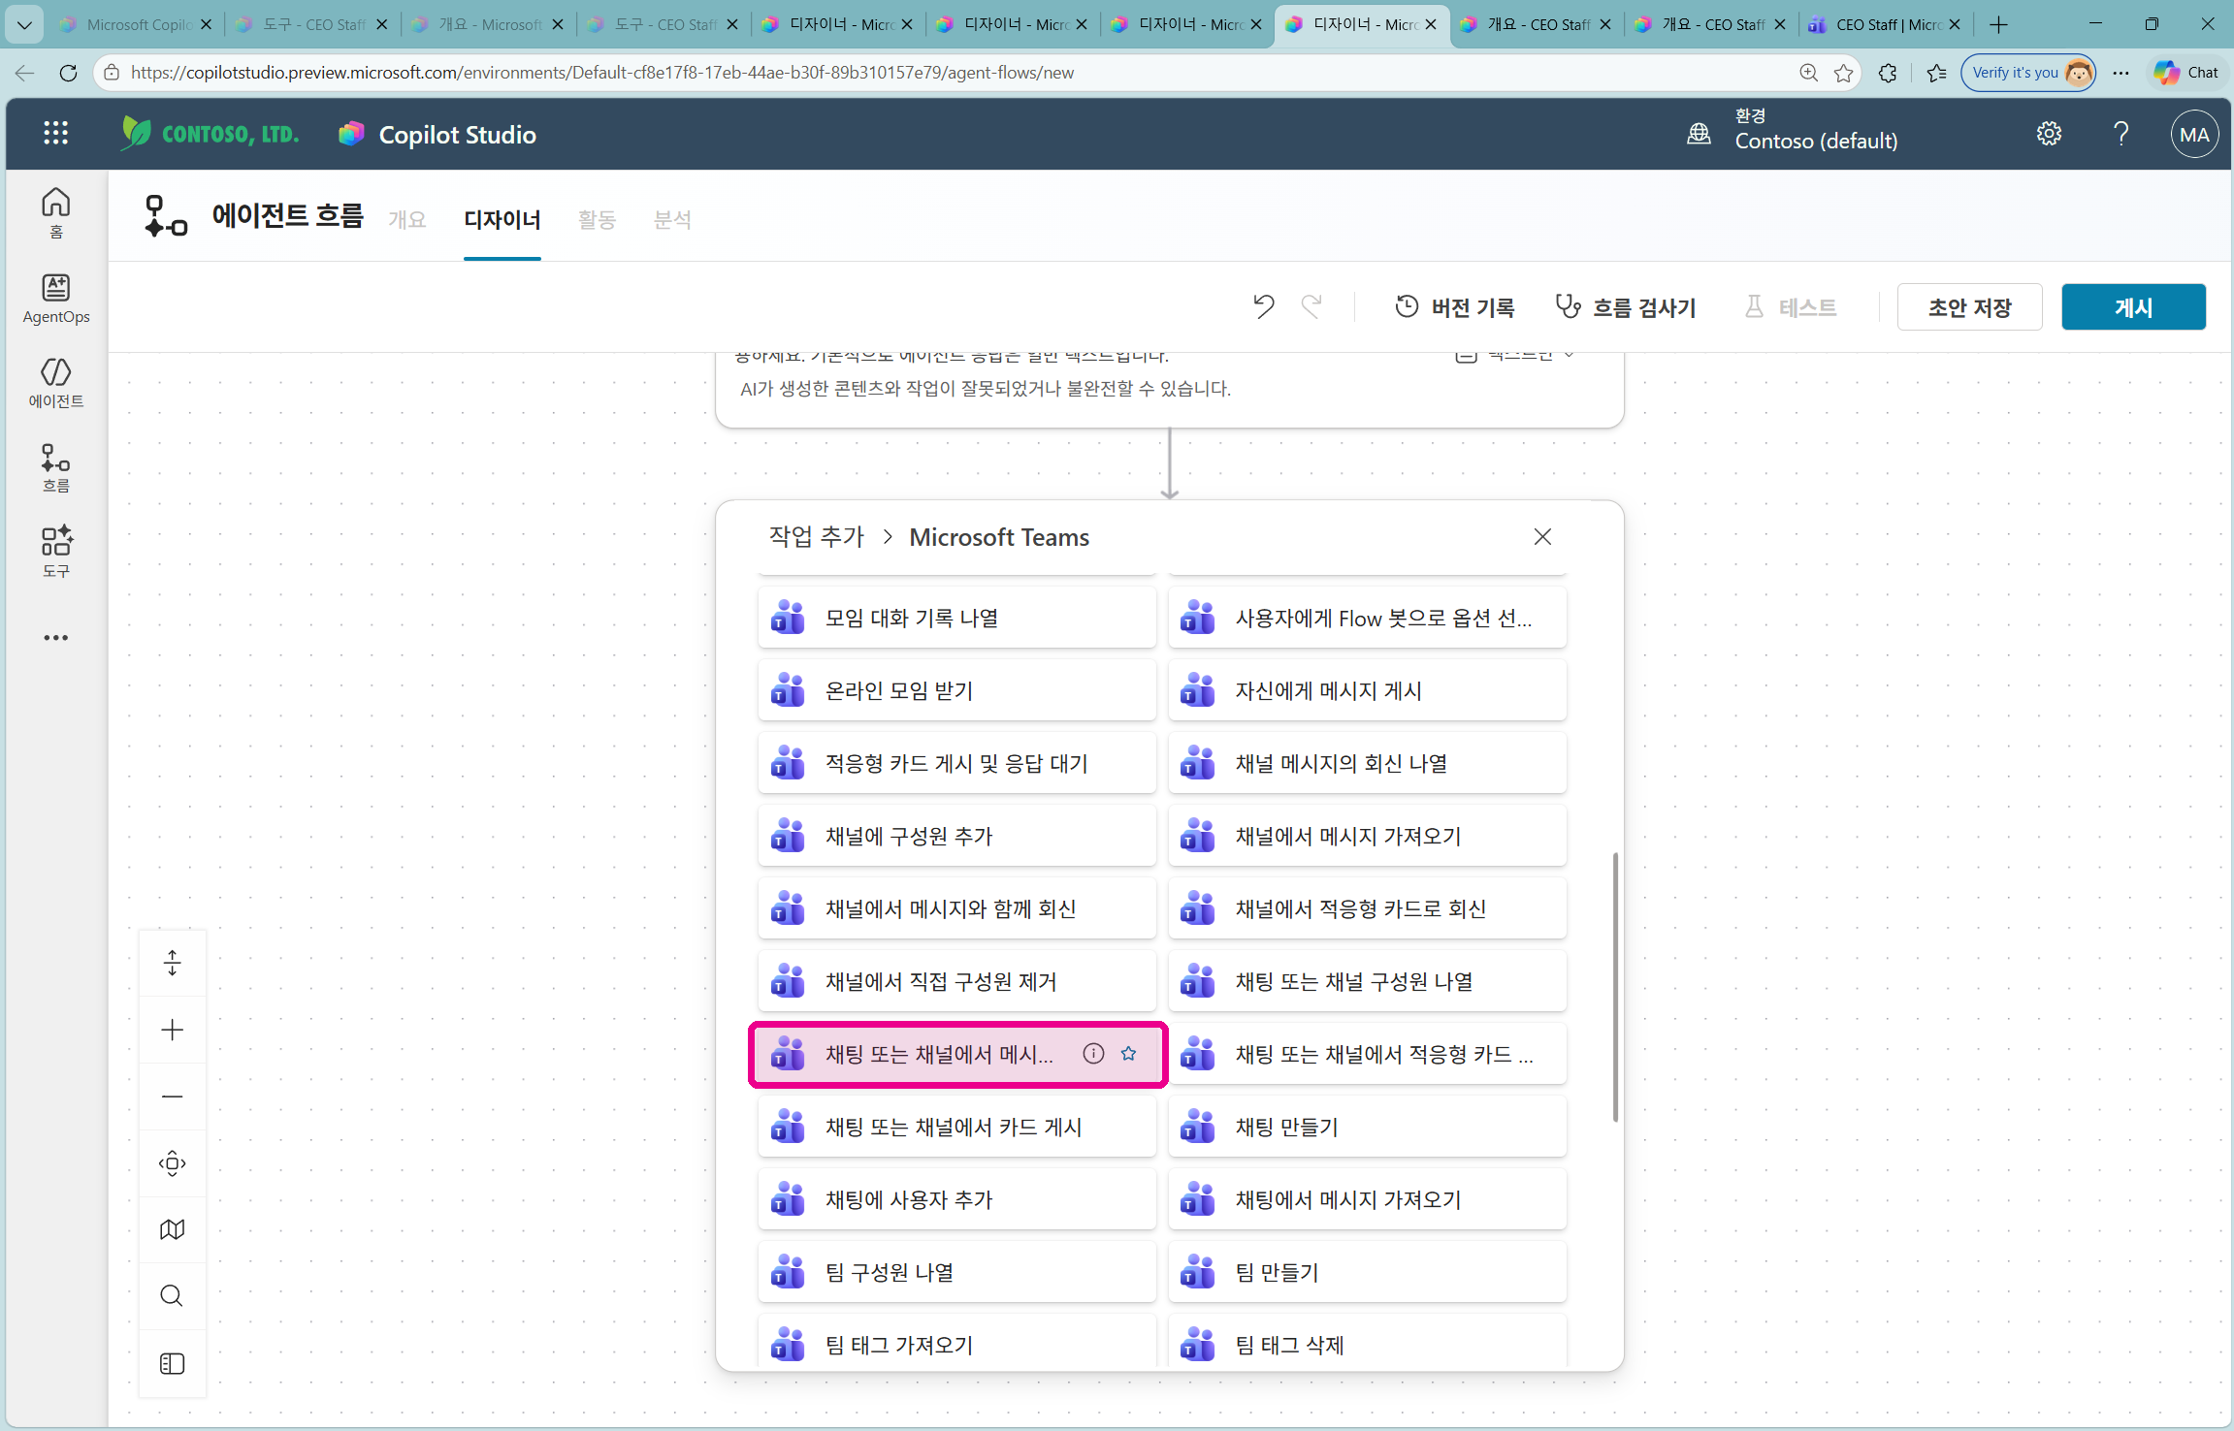
Task: Close the Microsoft Teams action picker
Action: [1542, 537]
